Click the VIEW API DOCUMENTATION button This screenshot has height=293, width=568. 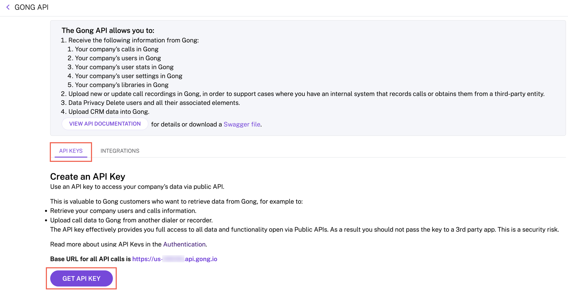(105, 124)
